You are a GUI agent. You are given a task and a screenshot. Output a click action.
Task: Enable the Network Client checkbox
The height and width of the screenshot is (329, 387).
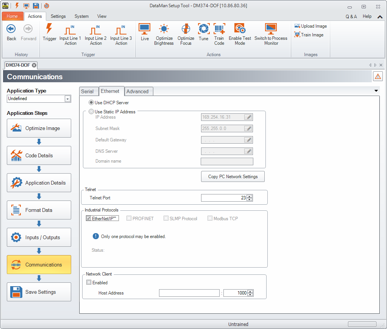[x=89, y=282]
